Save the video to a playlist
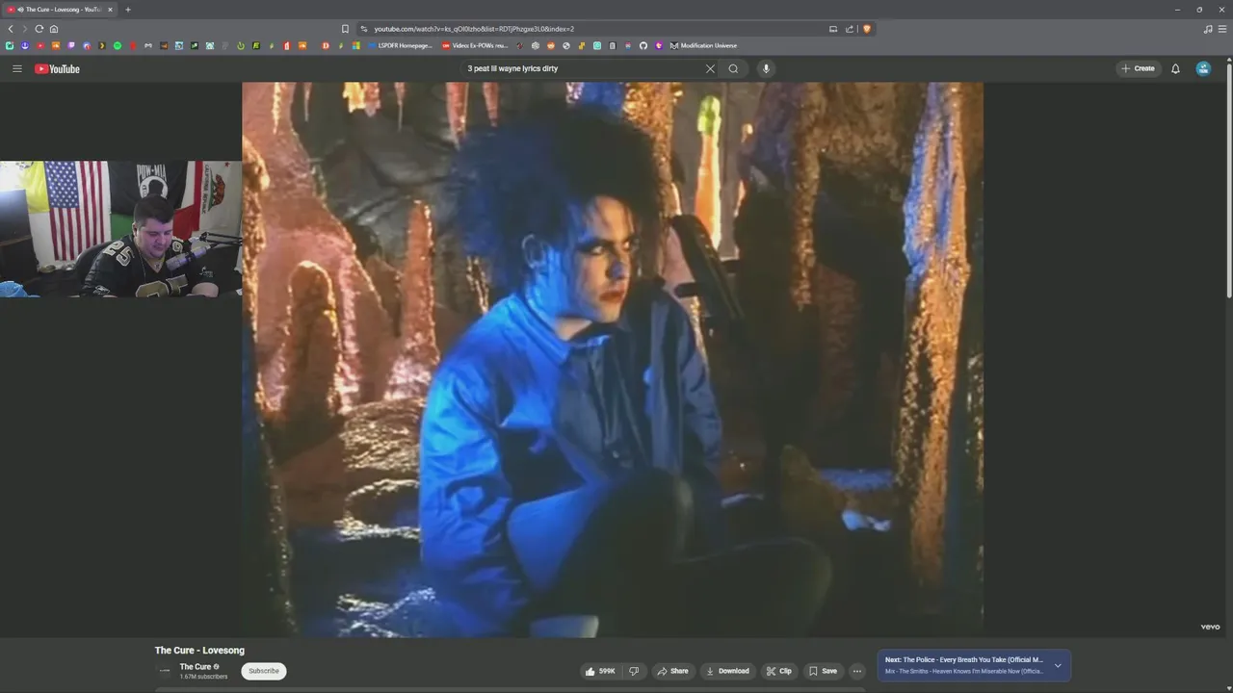The height and width of the screenshot is (693, 1233). tap(823, 671)
